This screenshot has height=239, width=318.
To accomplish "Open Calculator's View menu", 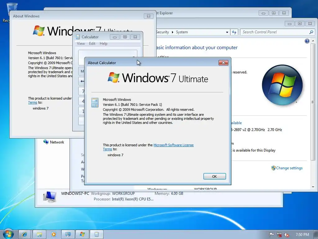I will point(81,44).
